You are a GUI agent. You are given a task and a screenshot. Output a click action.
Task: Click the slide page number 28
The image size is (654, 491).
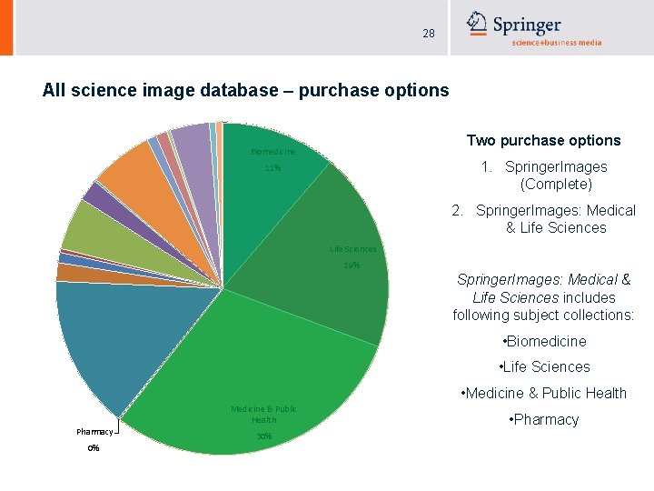(429, 34)
